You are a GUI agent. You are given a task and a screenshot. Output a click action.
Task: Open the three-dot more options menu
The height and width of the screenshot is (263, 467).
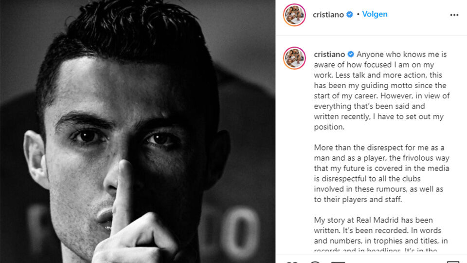pos(454,15)
